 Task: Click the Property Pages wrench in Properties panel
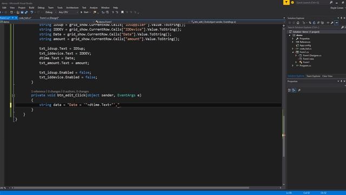(x=299, y=90)
